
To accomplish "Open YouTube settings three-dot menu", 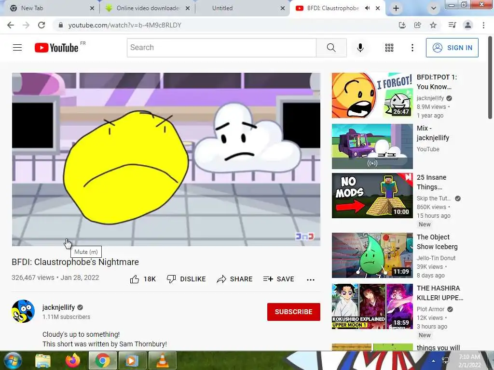I will (x=412, y=48).
